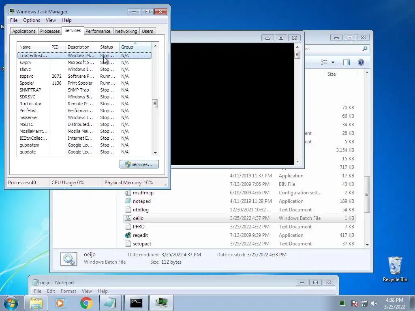Sort services by Group column

point(135,47)
